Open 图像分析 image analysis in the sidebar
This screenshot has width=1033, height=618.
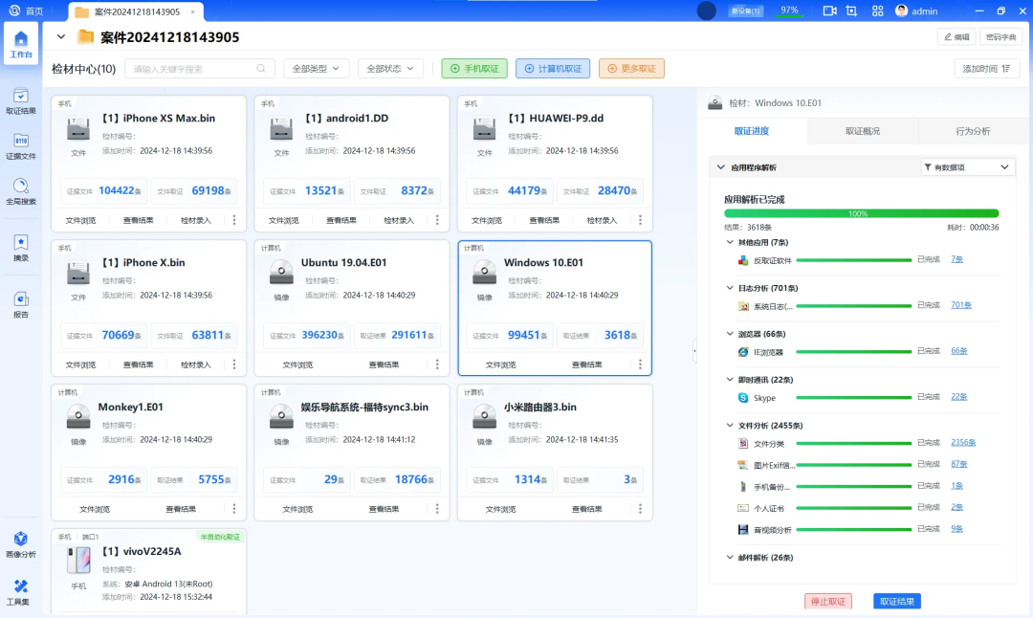click(x=21, y=544)
